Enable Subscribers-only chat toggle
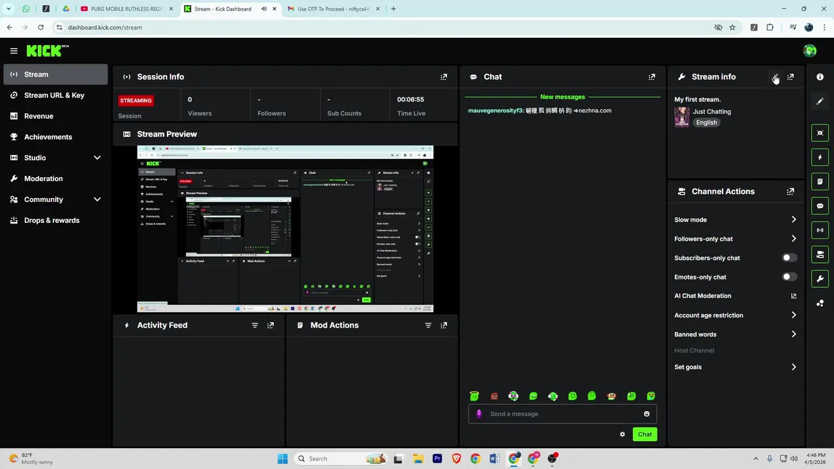Image resolution: width=834 pixels, height=469 pixels. pyautogui.click(x=789, y=258)
